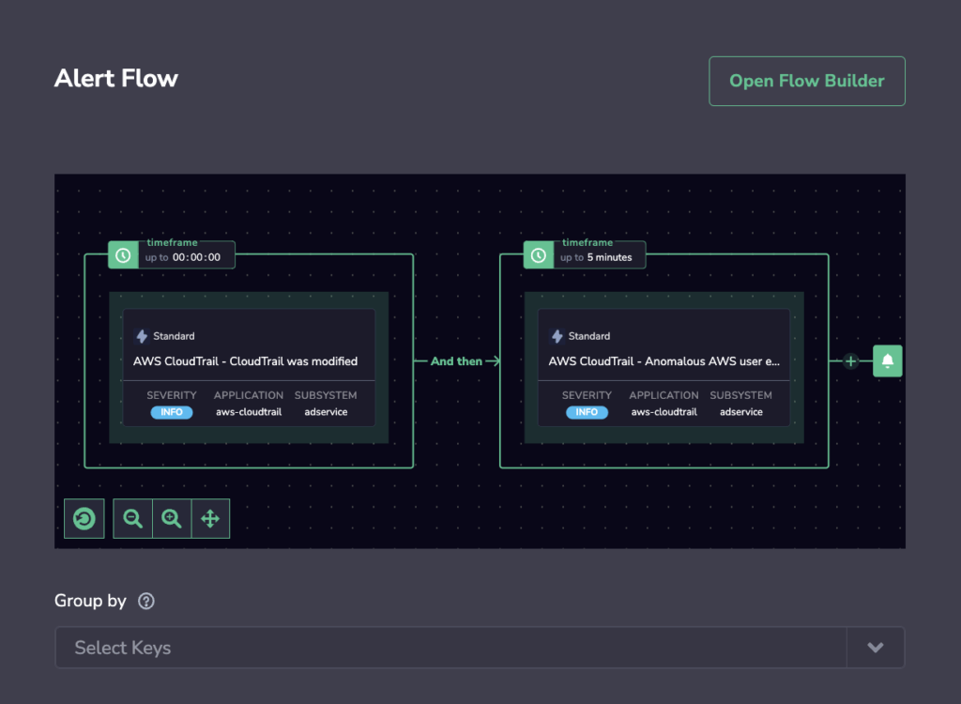Click aws-cloudtrail application on the second card

664,412
